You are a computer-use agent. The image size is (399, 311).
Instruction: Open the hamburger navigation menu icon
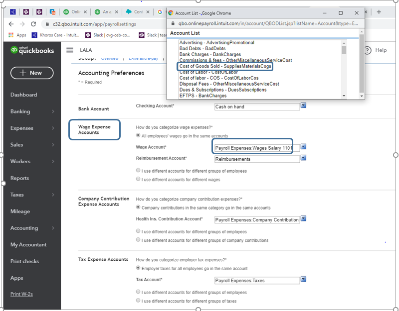tap(70, 50)
